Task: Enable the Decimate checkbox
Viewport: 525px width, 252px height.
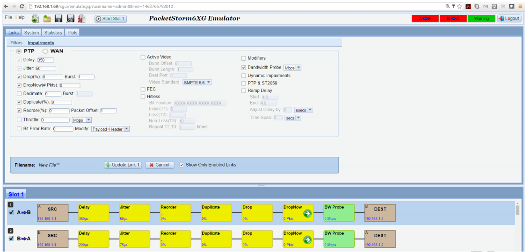Action: click(19, 94)
